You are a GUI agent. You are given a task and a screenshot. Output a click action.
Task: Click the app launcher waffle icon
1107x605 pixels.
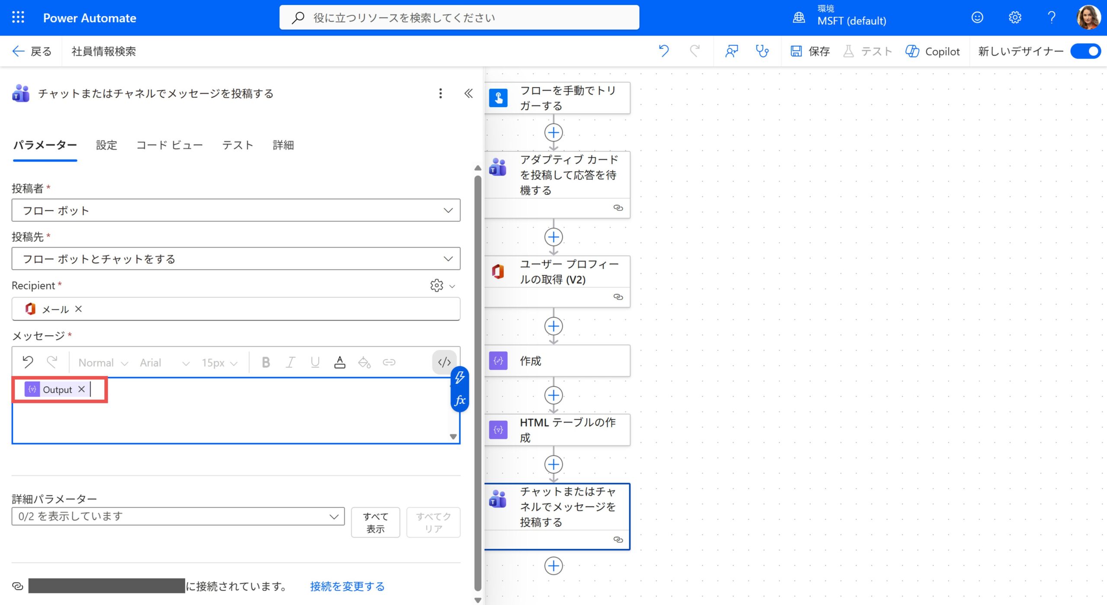coord(18,18)
